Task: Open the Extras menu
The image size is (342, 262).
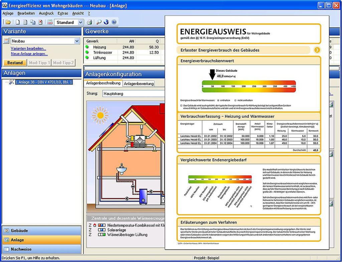Action: 63,13
